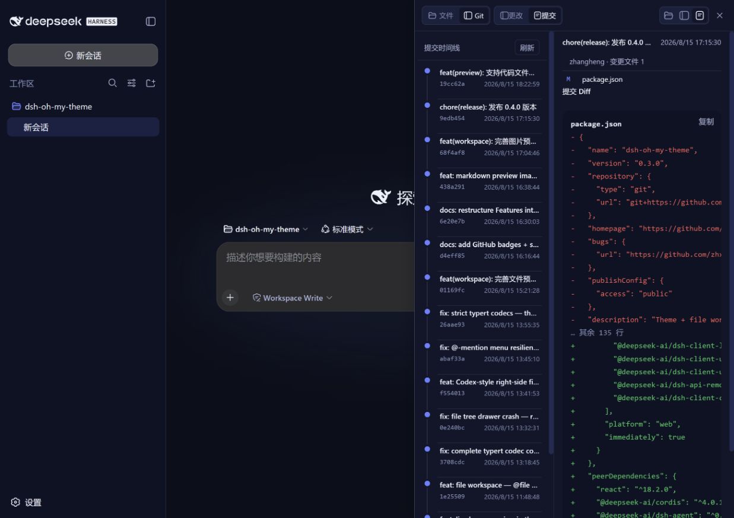734x518 pixels.
Task: Select commit fix: @-mention menu resilien...
Action: pos(490,353)
